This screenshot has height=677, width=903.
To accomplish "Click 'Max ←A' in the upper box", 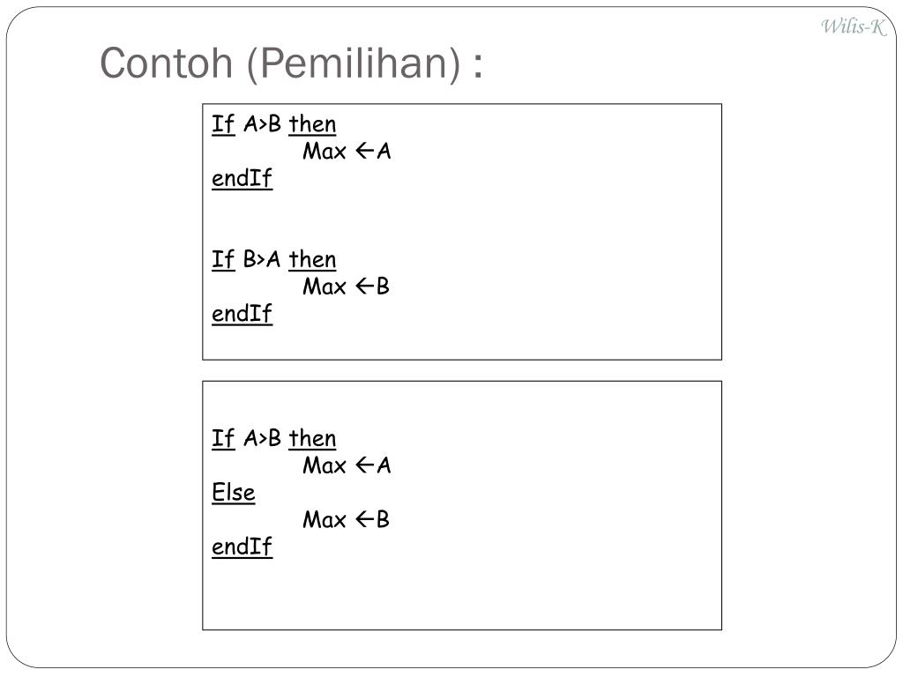I will pyautogui.click(x=347, y=151).
